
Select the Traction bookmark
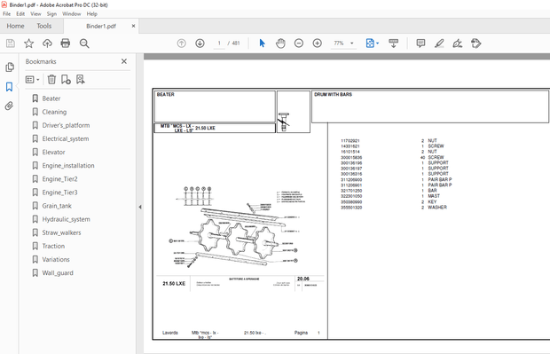(53, 246)
